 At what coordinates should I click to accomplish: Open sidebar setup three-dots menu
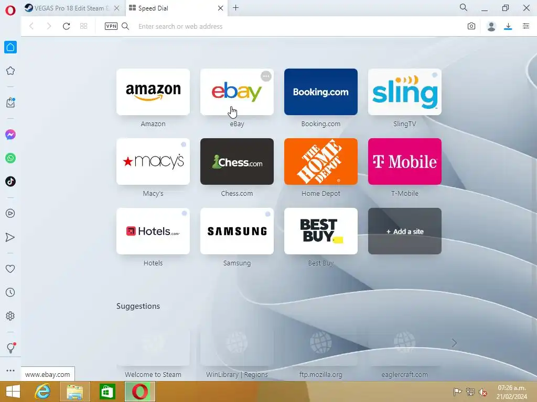(10, 371)
